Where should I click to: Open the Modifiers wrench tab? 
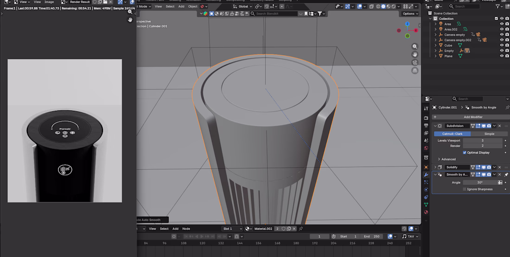[x=426, y=175]
